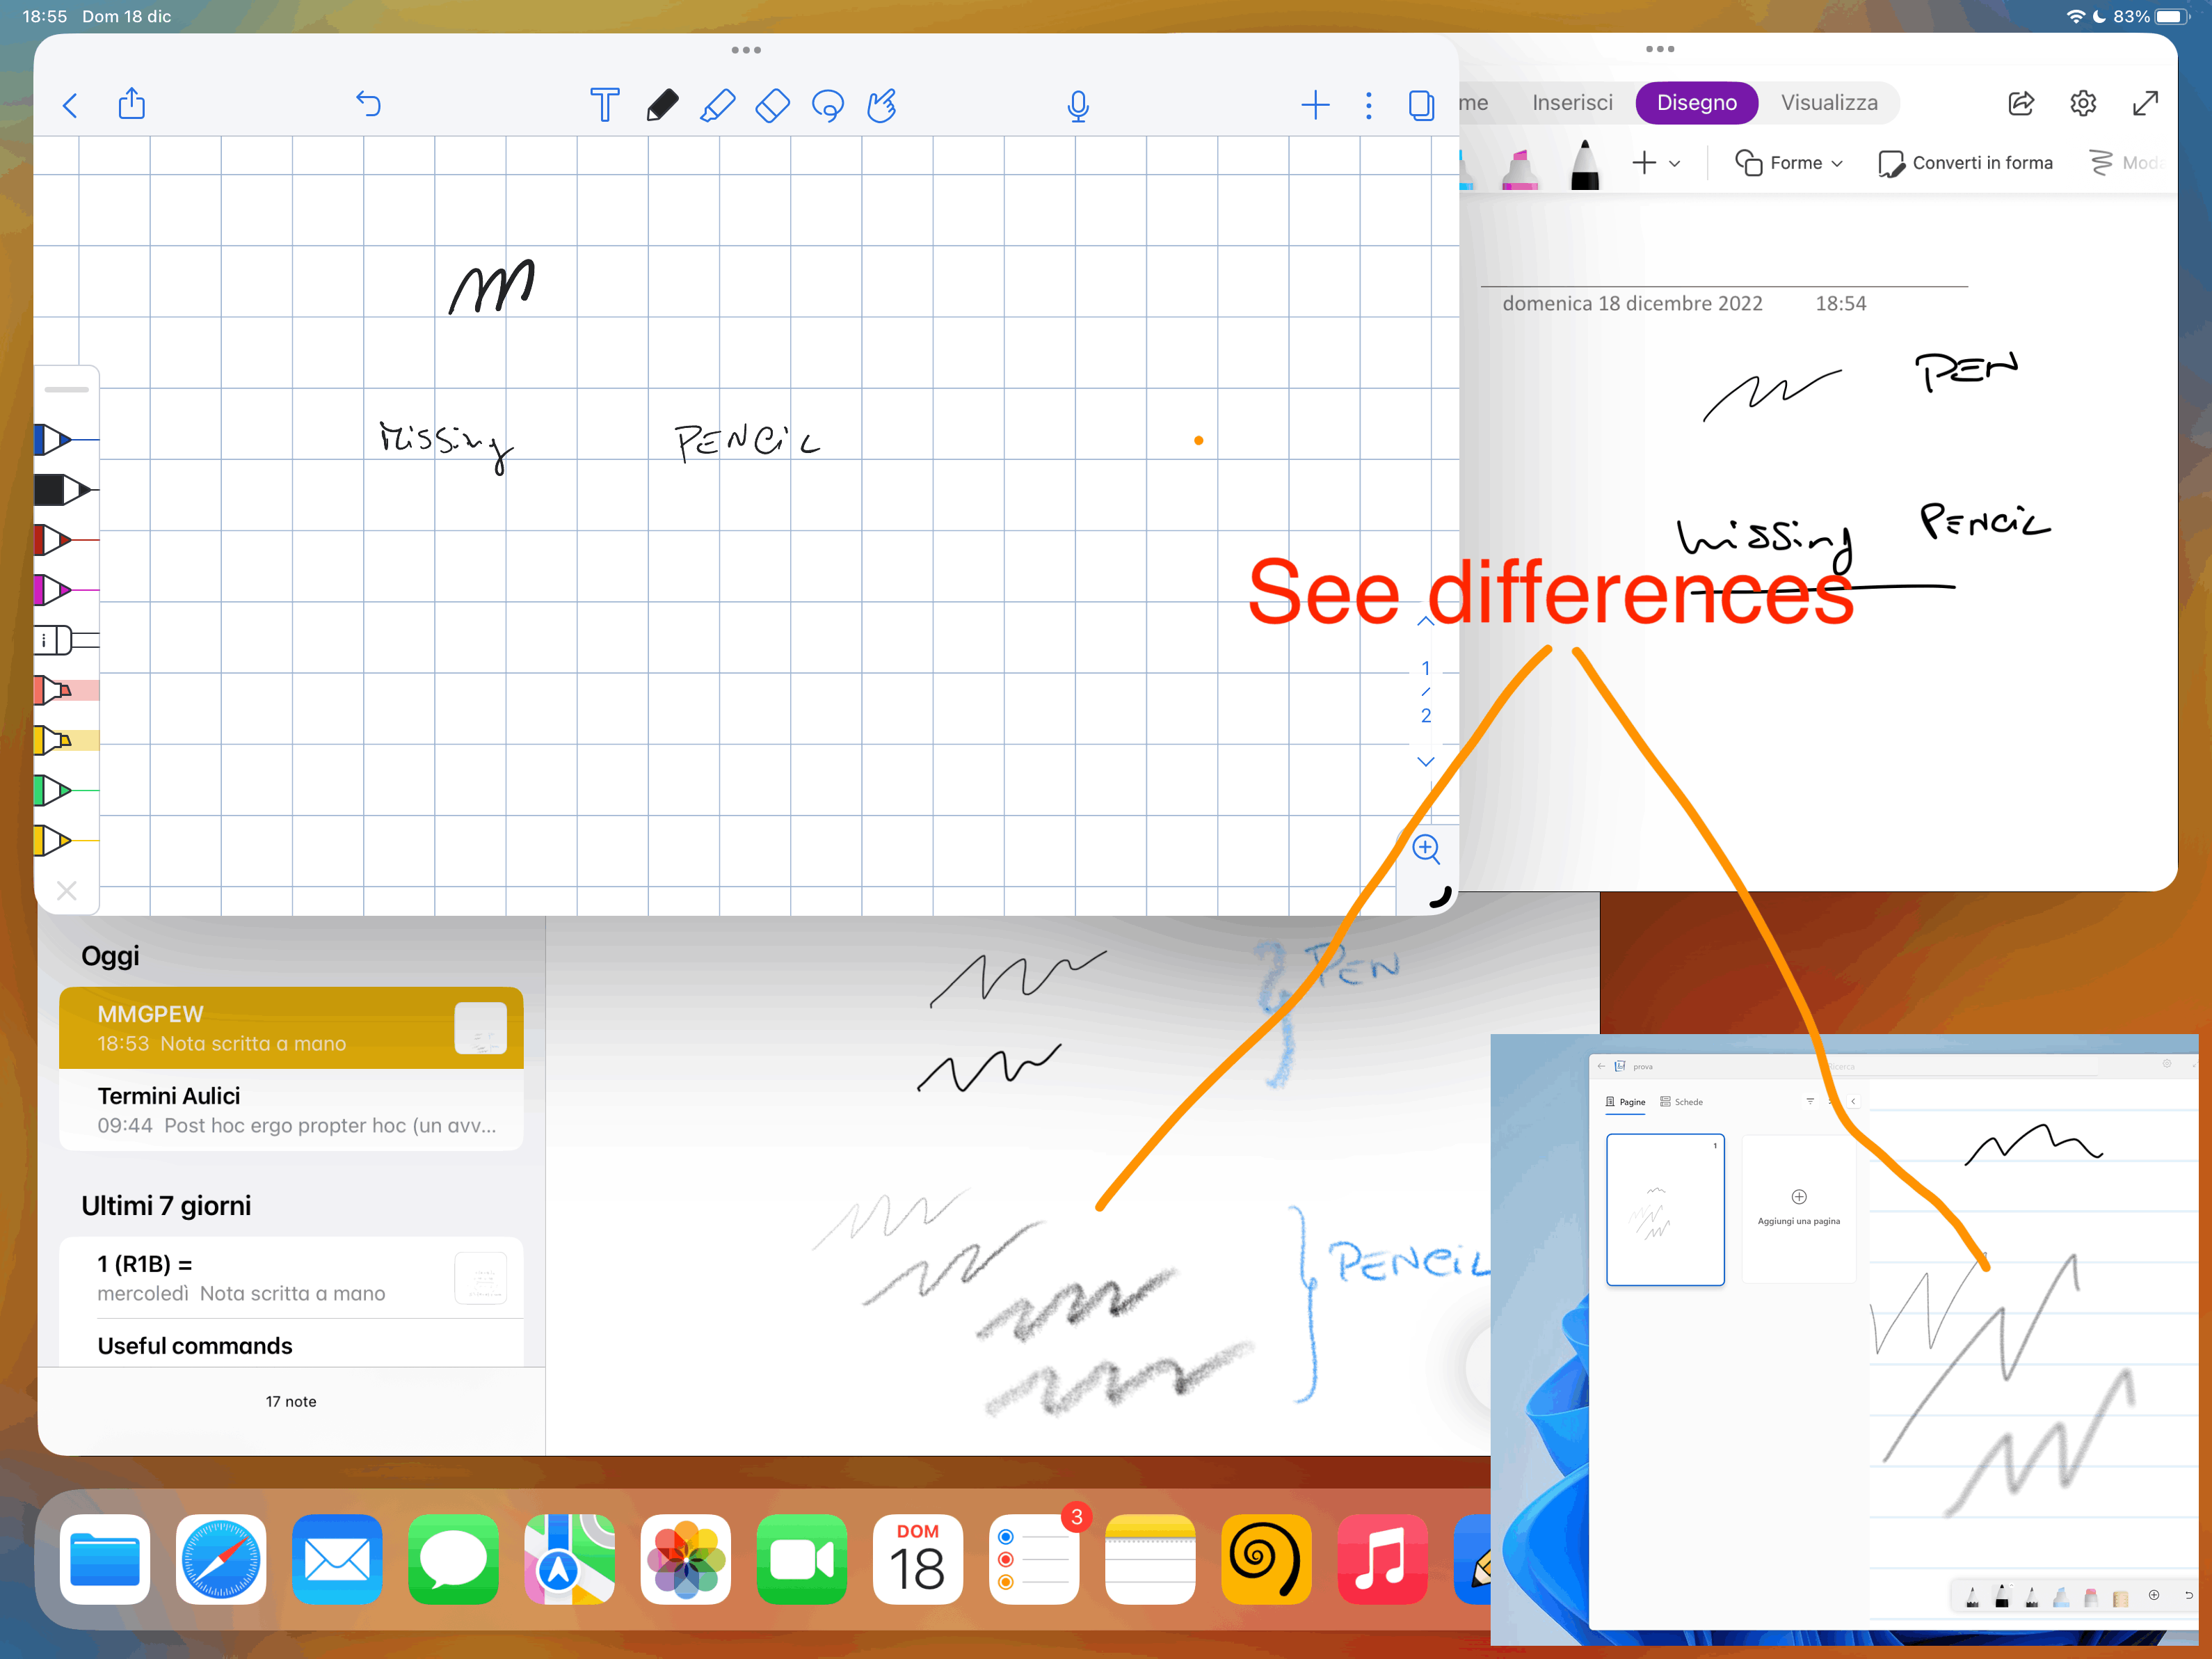Start audio recording with microphone

click(1077, 105)
